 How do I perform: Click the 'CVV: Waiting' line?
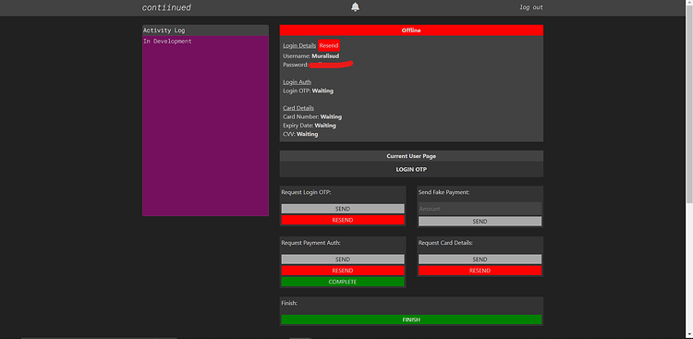pos(300,134)
